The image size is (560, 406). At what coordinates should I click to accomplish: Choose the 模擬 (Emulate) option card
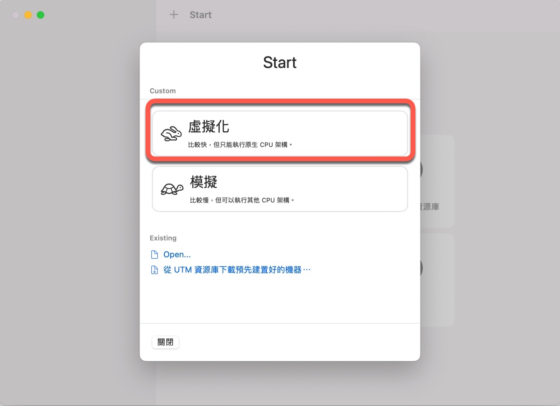point(280,189)
